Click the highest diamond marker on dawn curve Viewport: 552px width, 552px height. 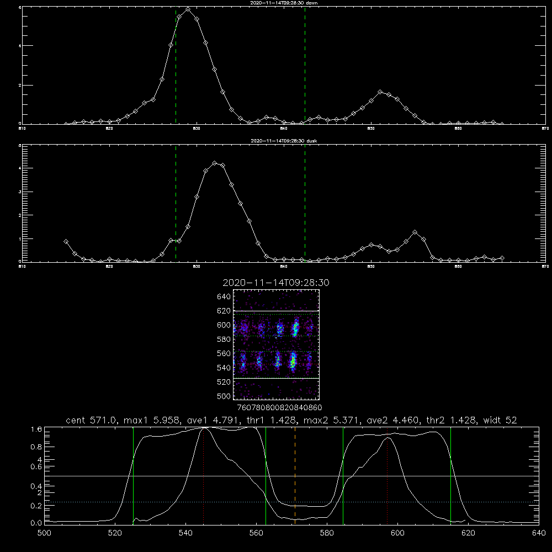coord(188,9)
